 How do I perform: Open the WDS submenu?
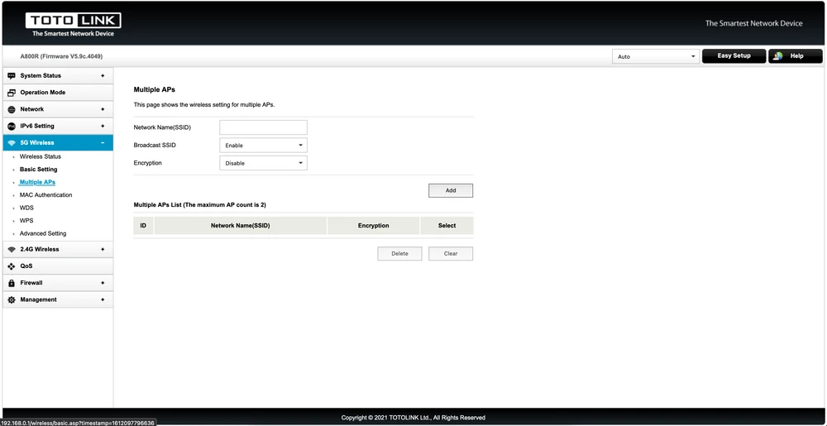click(26, 208)
